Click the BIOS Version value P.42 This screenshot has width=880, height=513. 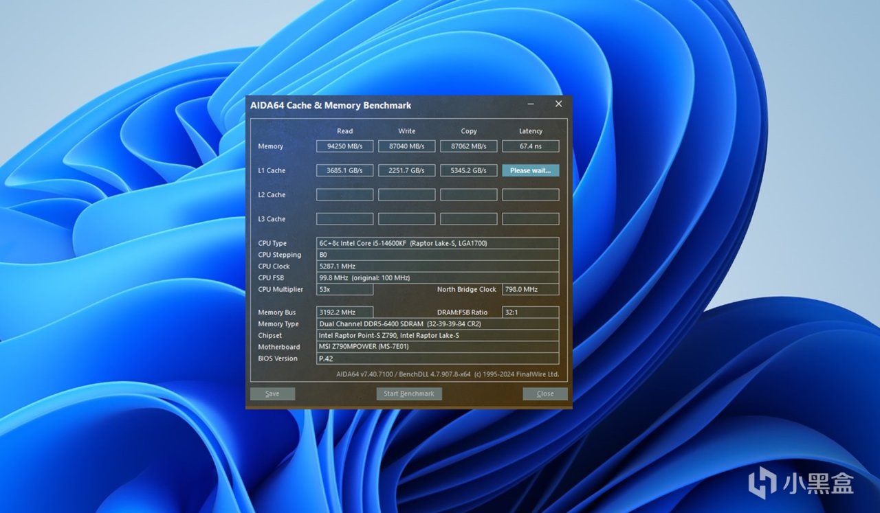[x=438, y=358]
